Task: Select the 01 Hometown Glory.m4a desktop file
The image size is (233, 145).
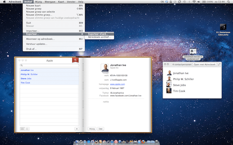Action: tap(223, 30)
